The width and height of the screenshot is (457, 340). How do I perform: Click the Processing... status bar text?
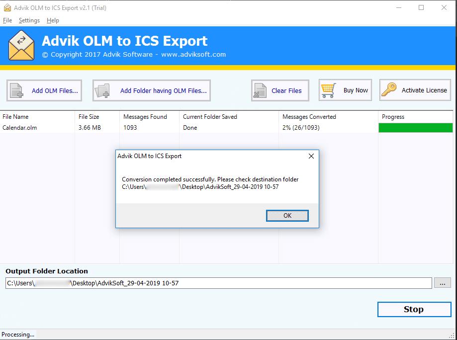[18, 335]
